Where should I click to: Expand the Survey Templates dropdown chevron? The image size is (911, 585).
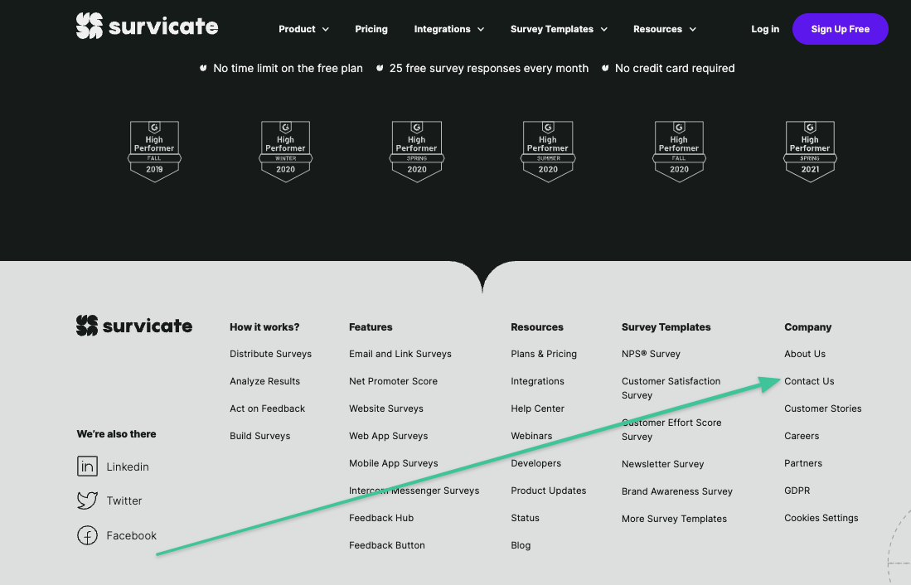(x=603, y=29)
